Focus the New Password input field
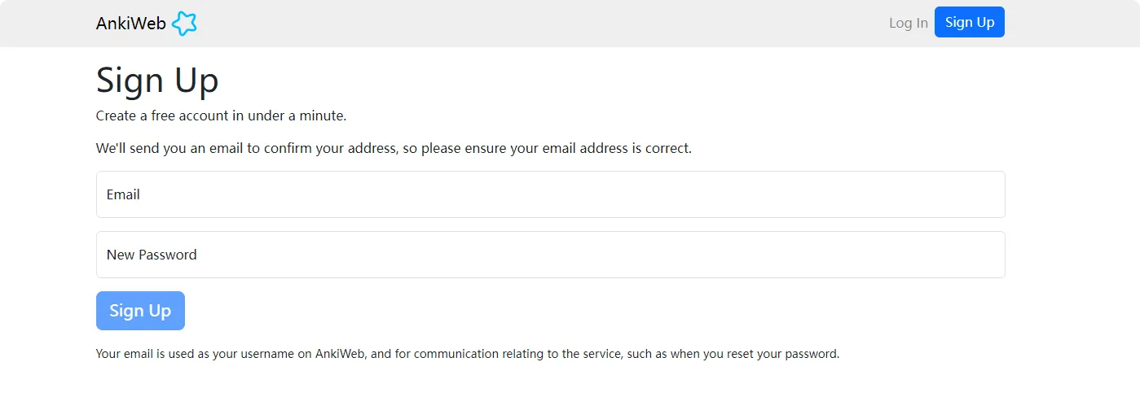Image resolution: width=1140 pixels, height=410 pixels. [x=550, y=255]
